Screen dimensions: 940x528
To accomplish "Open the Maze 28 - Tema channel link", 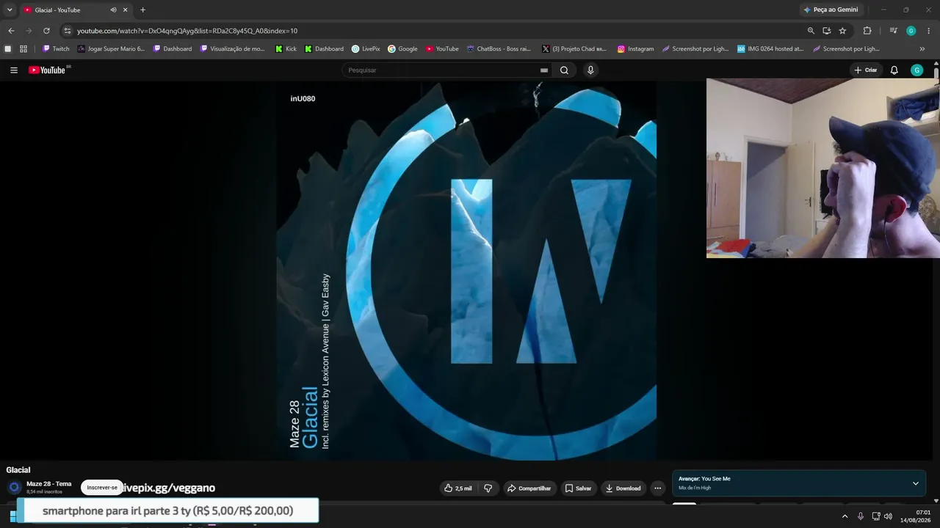I will [x=49, y=484].
